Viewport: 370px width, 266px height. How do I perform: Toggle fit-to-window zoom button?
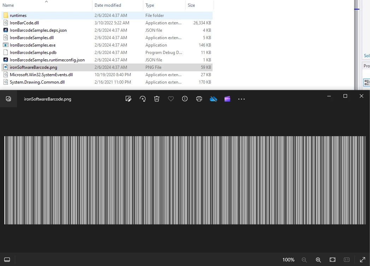[x=333, y=260]
